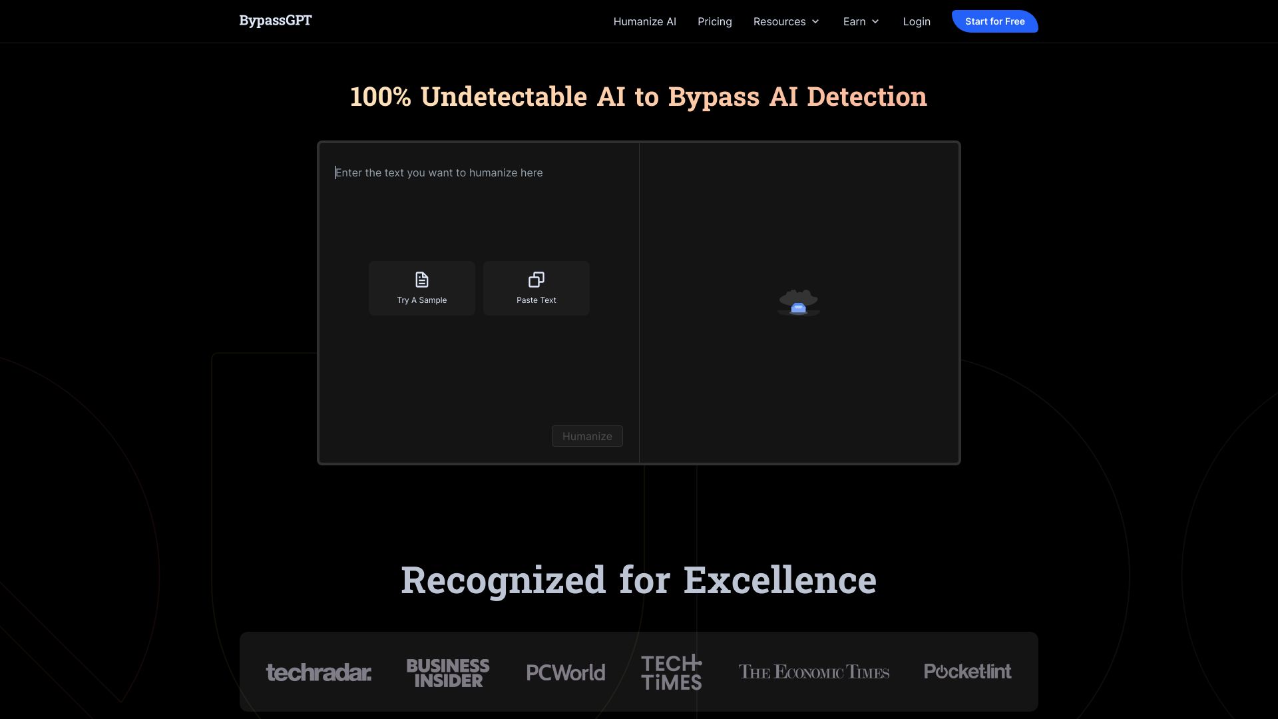Click the clipboard copy icon above Paste Text
The image size is (1278, 719).
click(x=536, y=280)
